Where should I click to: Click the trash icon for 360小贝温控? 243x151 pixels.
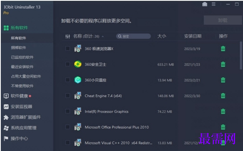click(223, 80)
